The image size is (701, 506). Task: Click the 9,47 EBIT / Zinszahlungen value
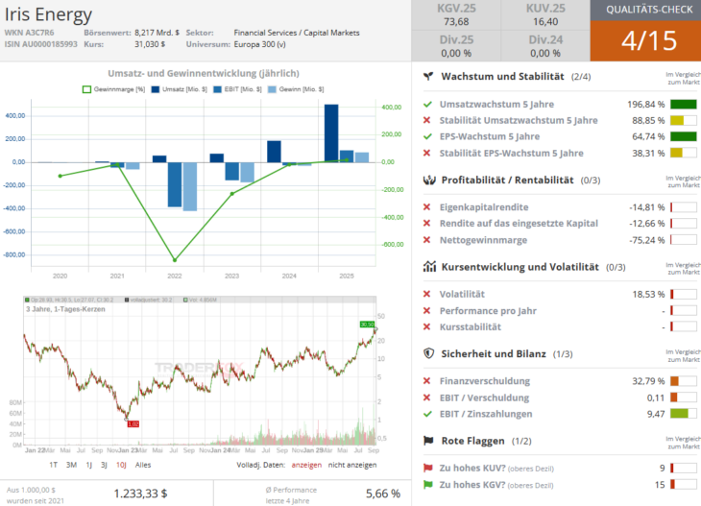(656, 414)
